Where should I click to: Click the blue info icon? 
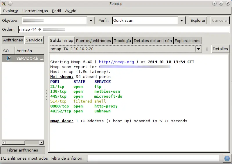point(227,158)
